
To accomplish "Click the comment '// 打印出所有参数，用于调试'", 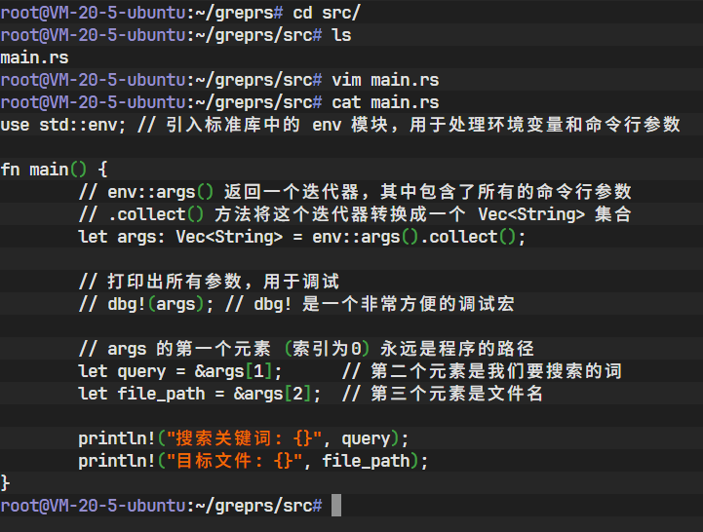I will tap(209, 282).
